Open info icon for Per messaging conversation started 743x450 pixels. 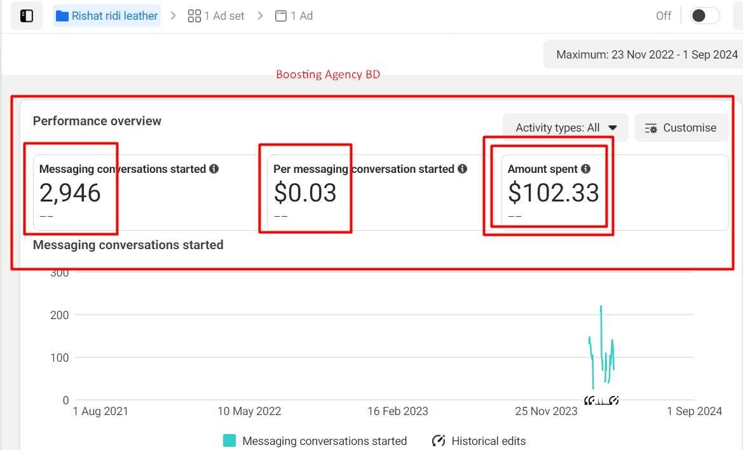coord(463,168)
